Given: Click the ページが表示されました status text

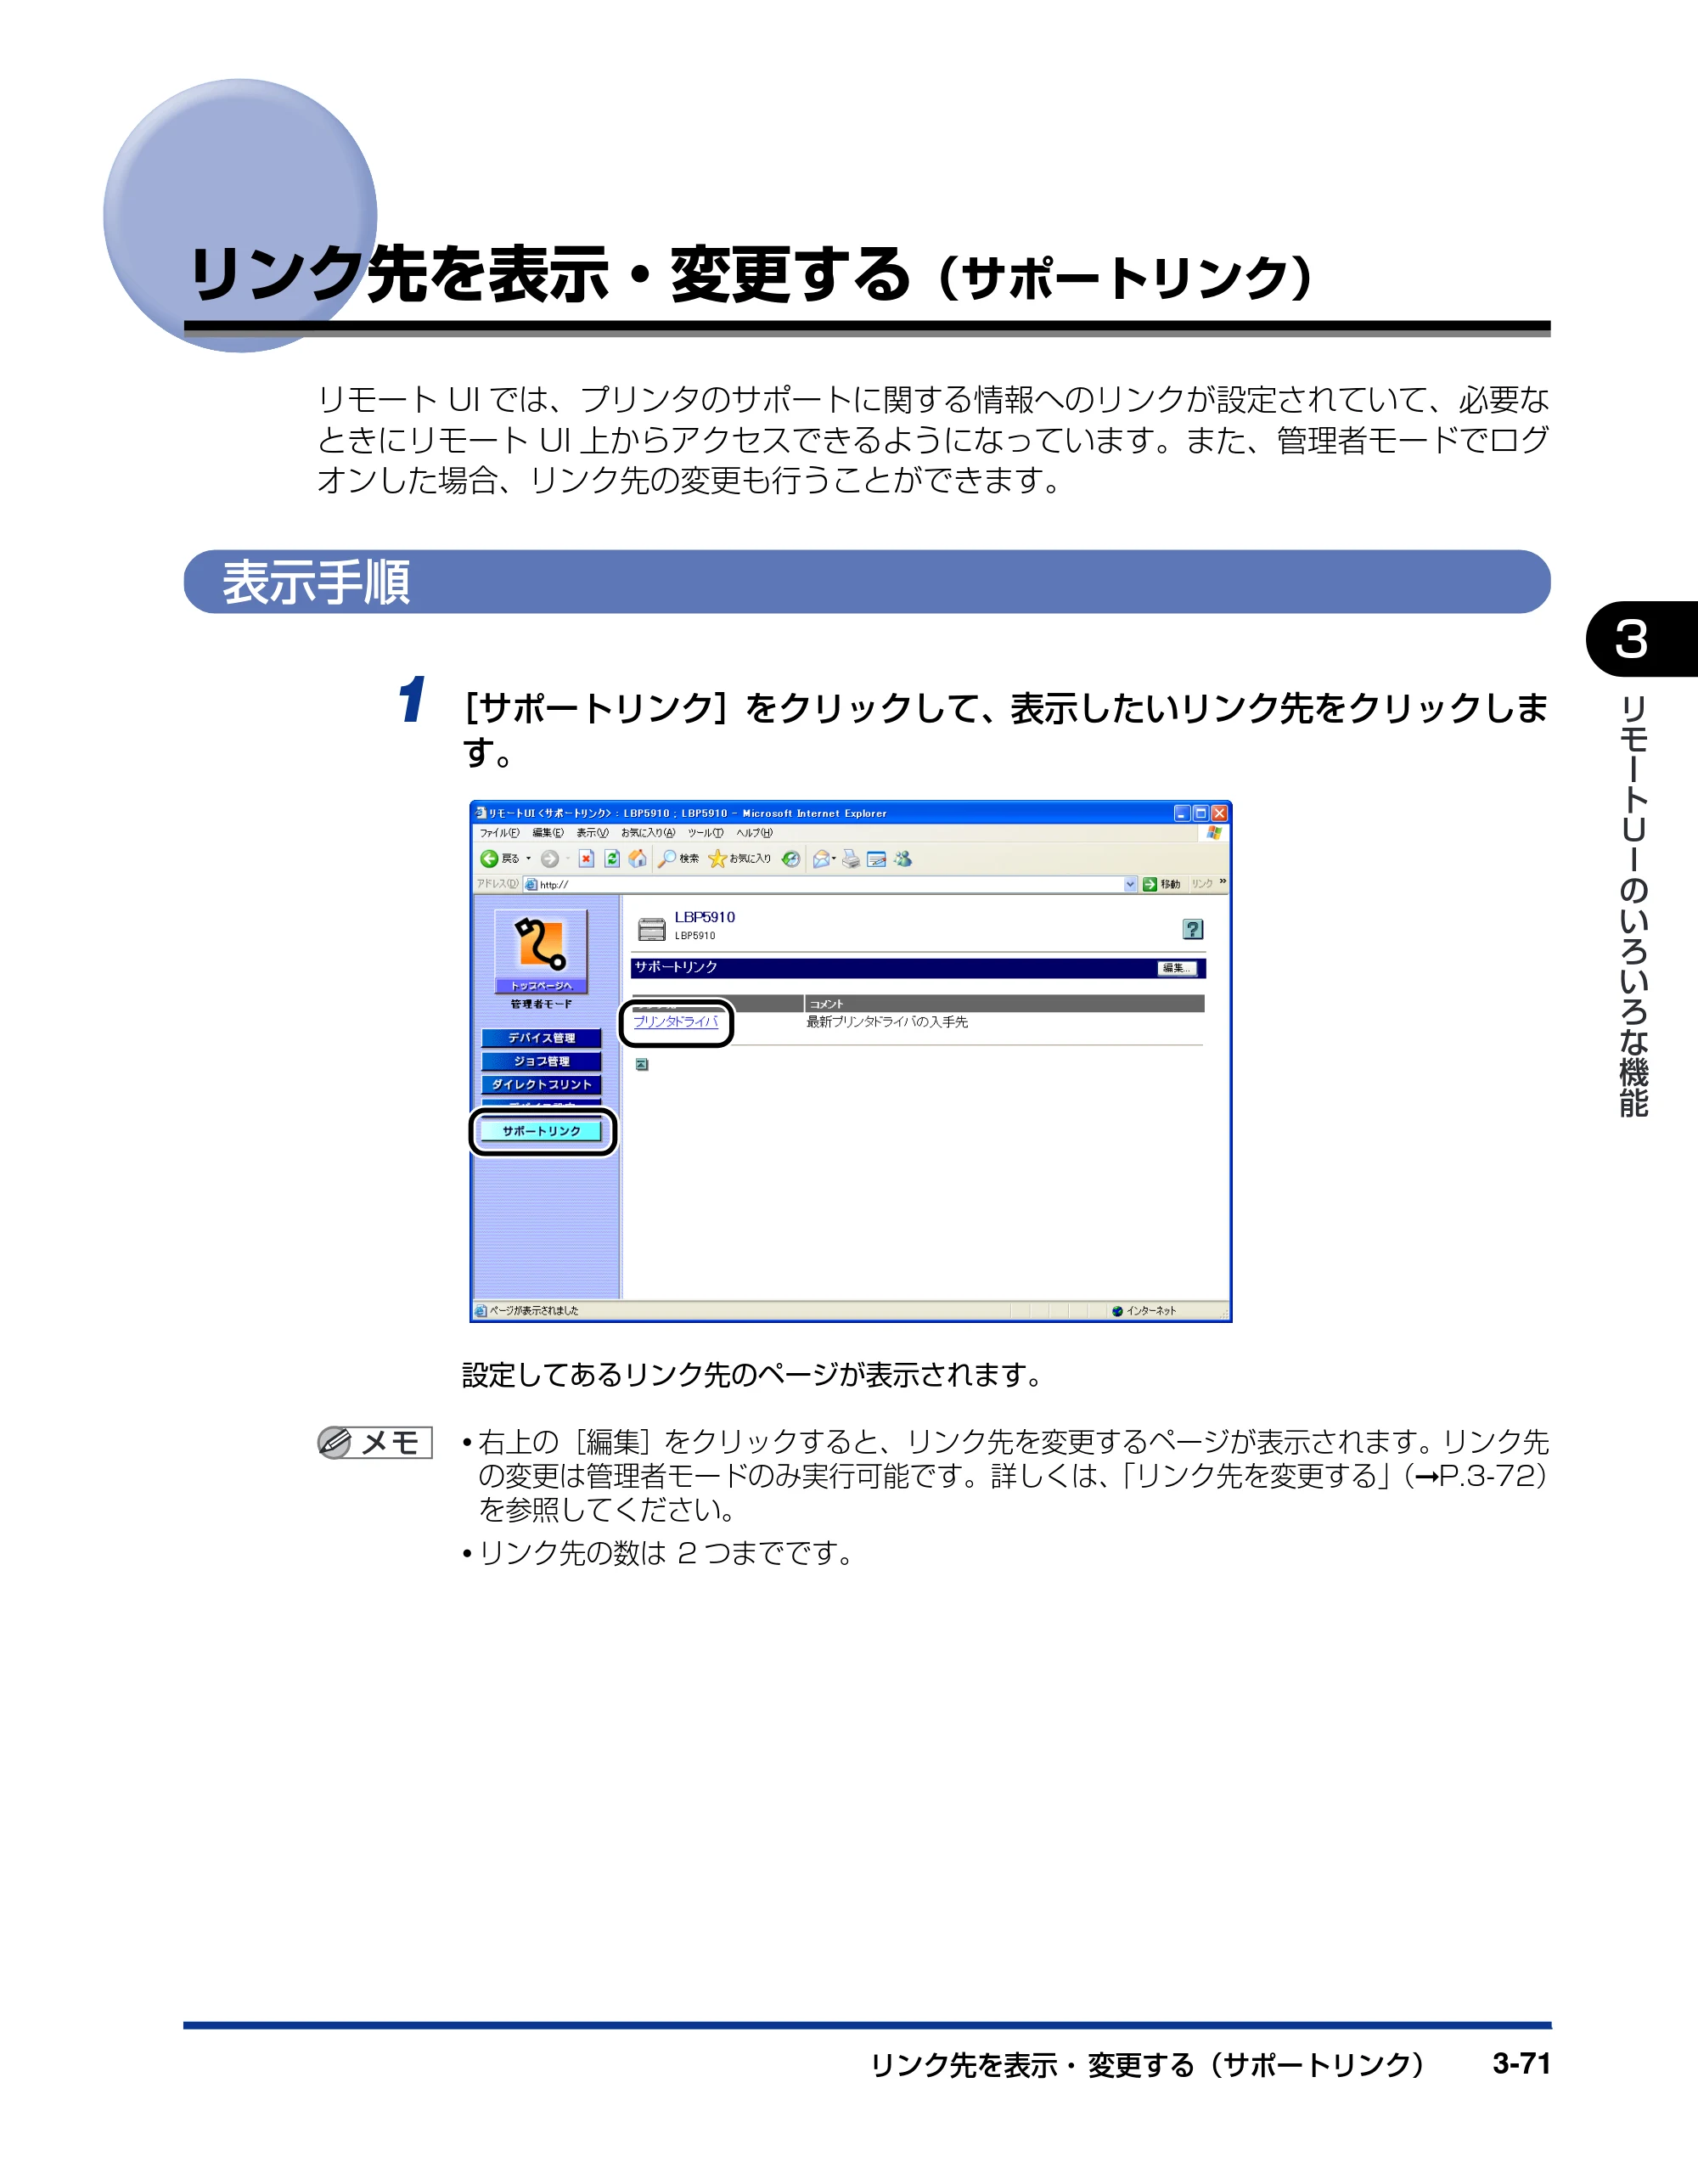Looking at the screenshot, I should pyautogui.click(x=533, y=1311).
